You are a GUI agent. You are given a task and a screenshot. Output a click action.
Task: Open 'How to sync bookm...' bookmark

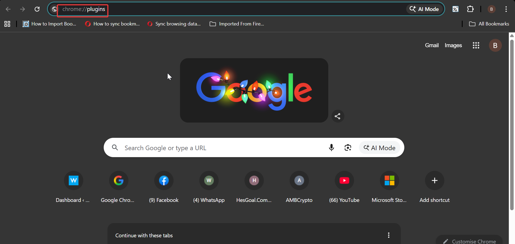click(112, 24)
